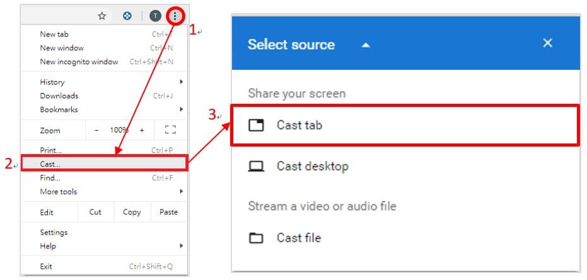Image resolution: width=587 pixels, height=280 pixels.
Task: Open Downloads from the menu
Action: click(x=104, y=96)
